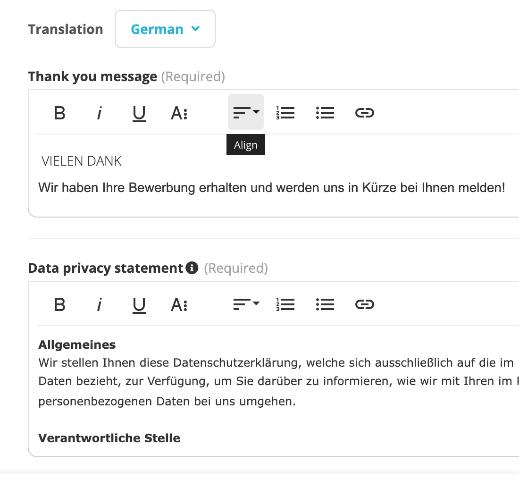Viewport: 519px width, 487px height.
Task: Open font size tool in Thank you editor
Action: pyautogui.click(x=179, y=113)
